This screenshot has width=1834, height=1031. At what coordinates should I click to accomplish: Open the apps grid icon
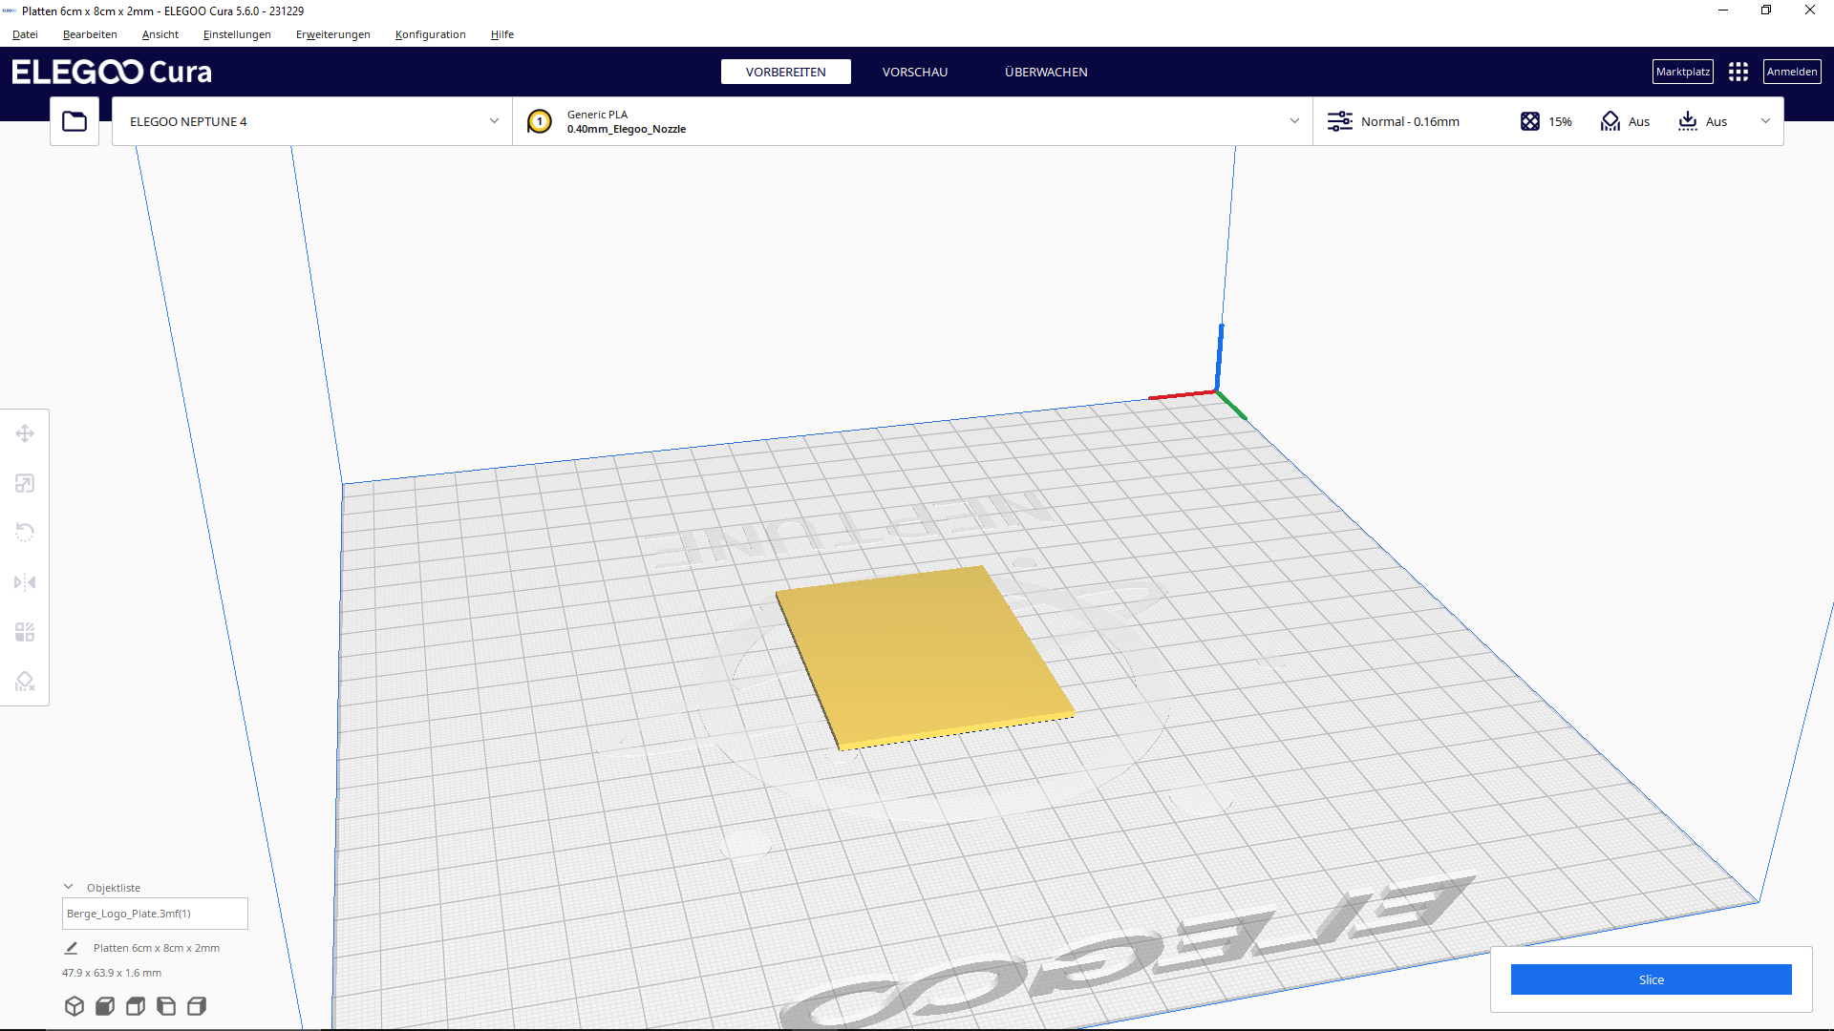[1738, 72]
